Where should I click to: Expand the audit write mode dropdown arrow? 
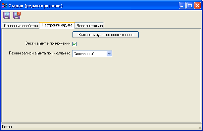[109, 54]
